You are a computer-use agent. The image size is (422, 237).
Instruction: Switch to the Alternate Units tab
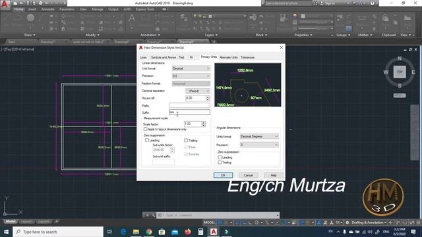[x=229, y=57]
